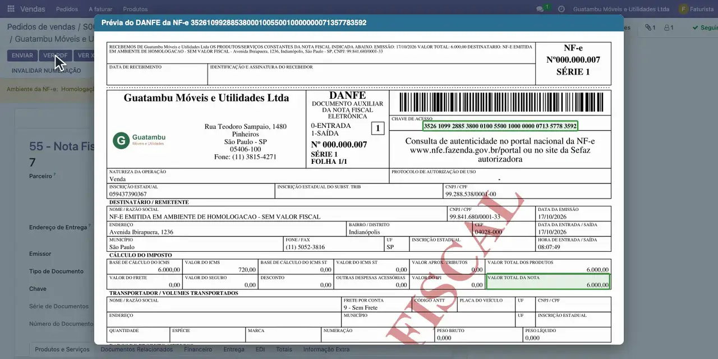This screenshot has height=359, width=718.
Task: Click the paperclip attachments icon
Action: pyautogui.click(x=650, y=27)
